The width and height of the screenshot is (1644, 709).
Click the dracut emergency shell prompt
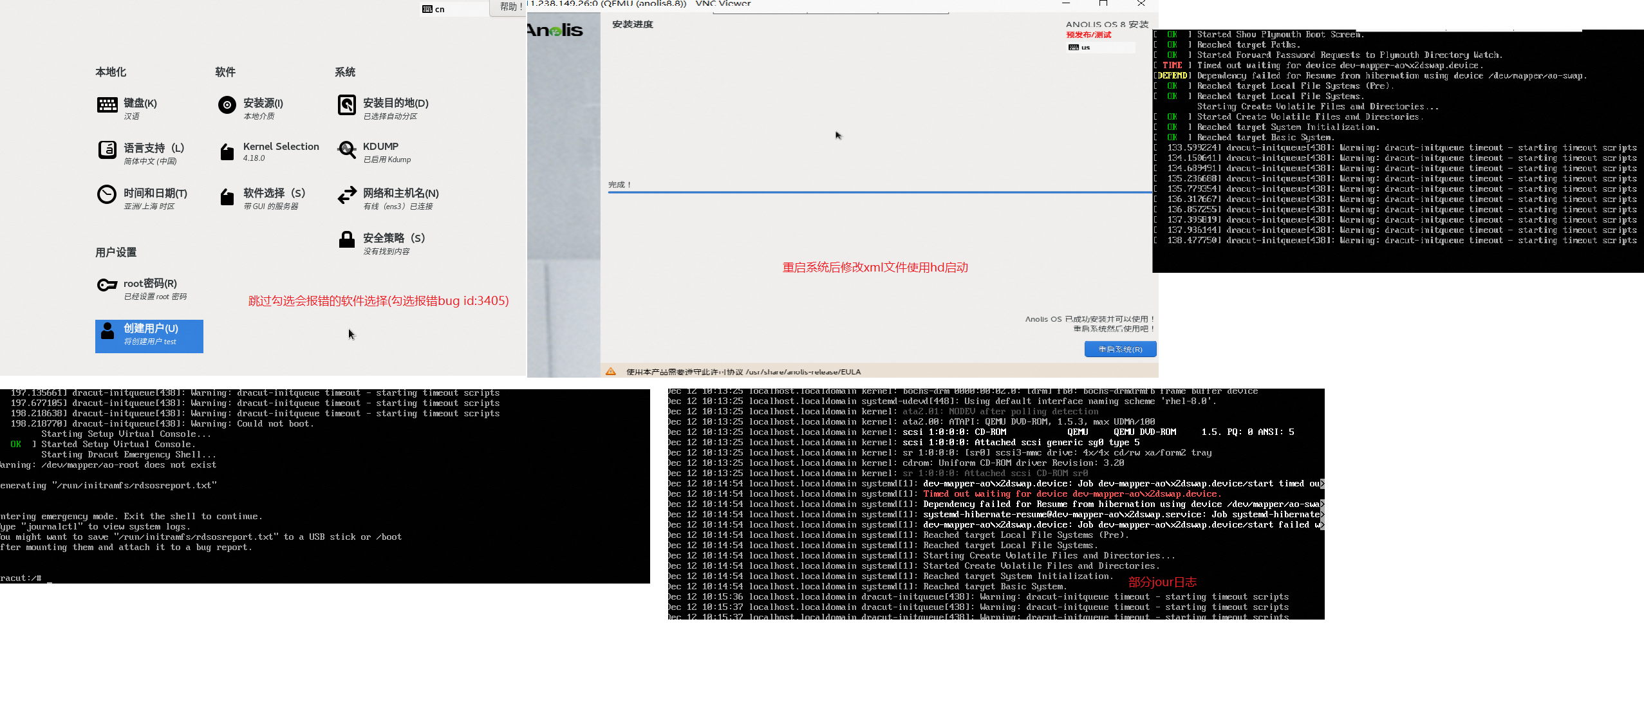coord(26,578)
